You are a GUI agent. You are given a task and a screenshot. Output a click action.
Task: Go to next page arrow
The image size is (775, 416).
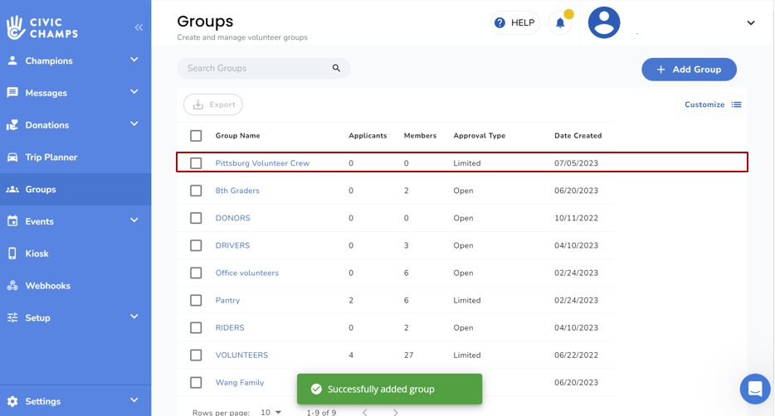click(x=396, y=412)
